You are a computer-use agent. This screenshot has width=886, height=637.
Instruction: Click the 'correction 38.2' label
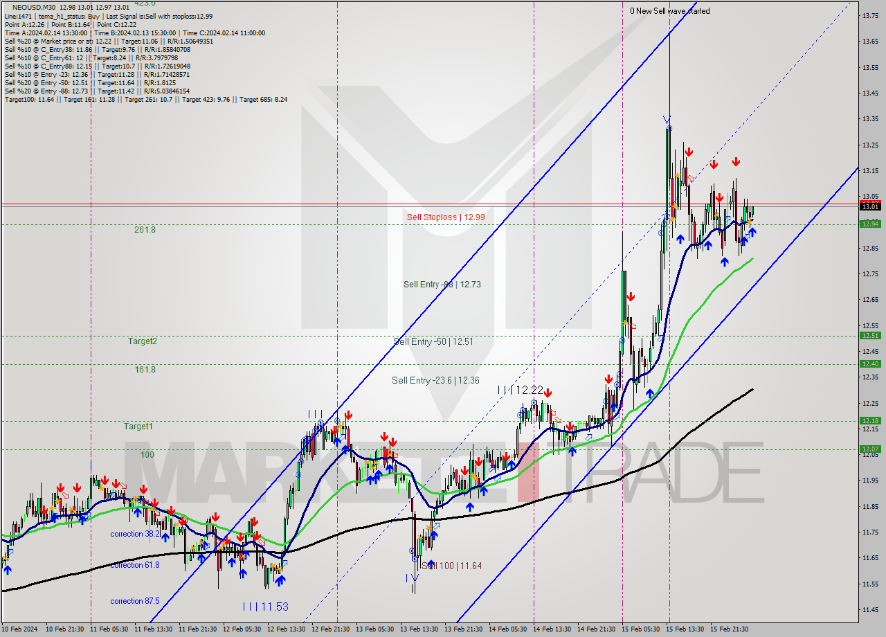[x=135, y=534]
